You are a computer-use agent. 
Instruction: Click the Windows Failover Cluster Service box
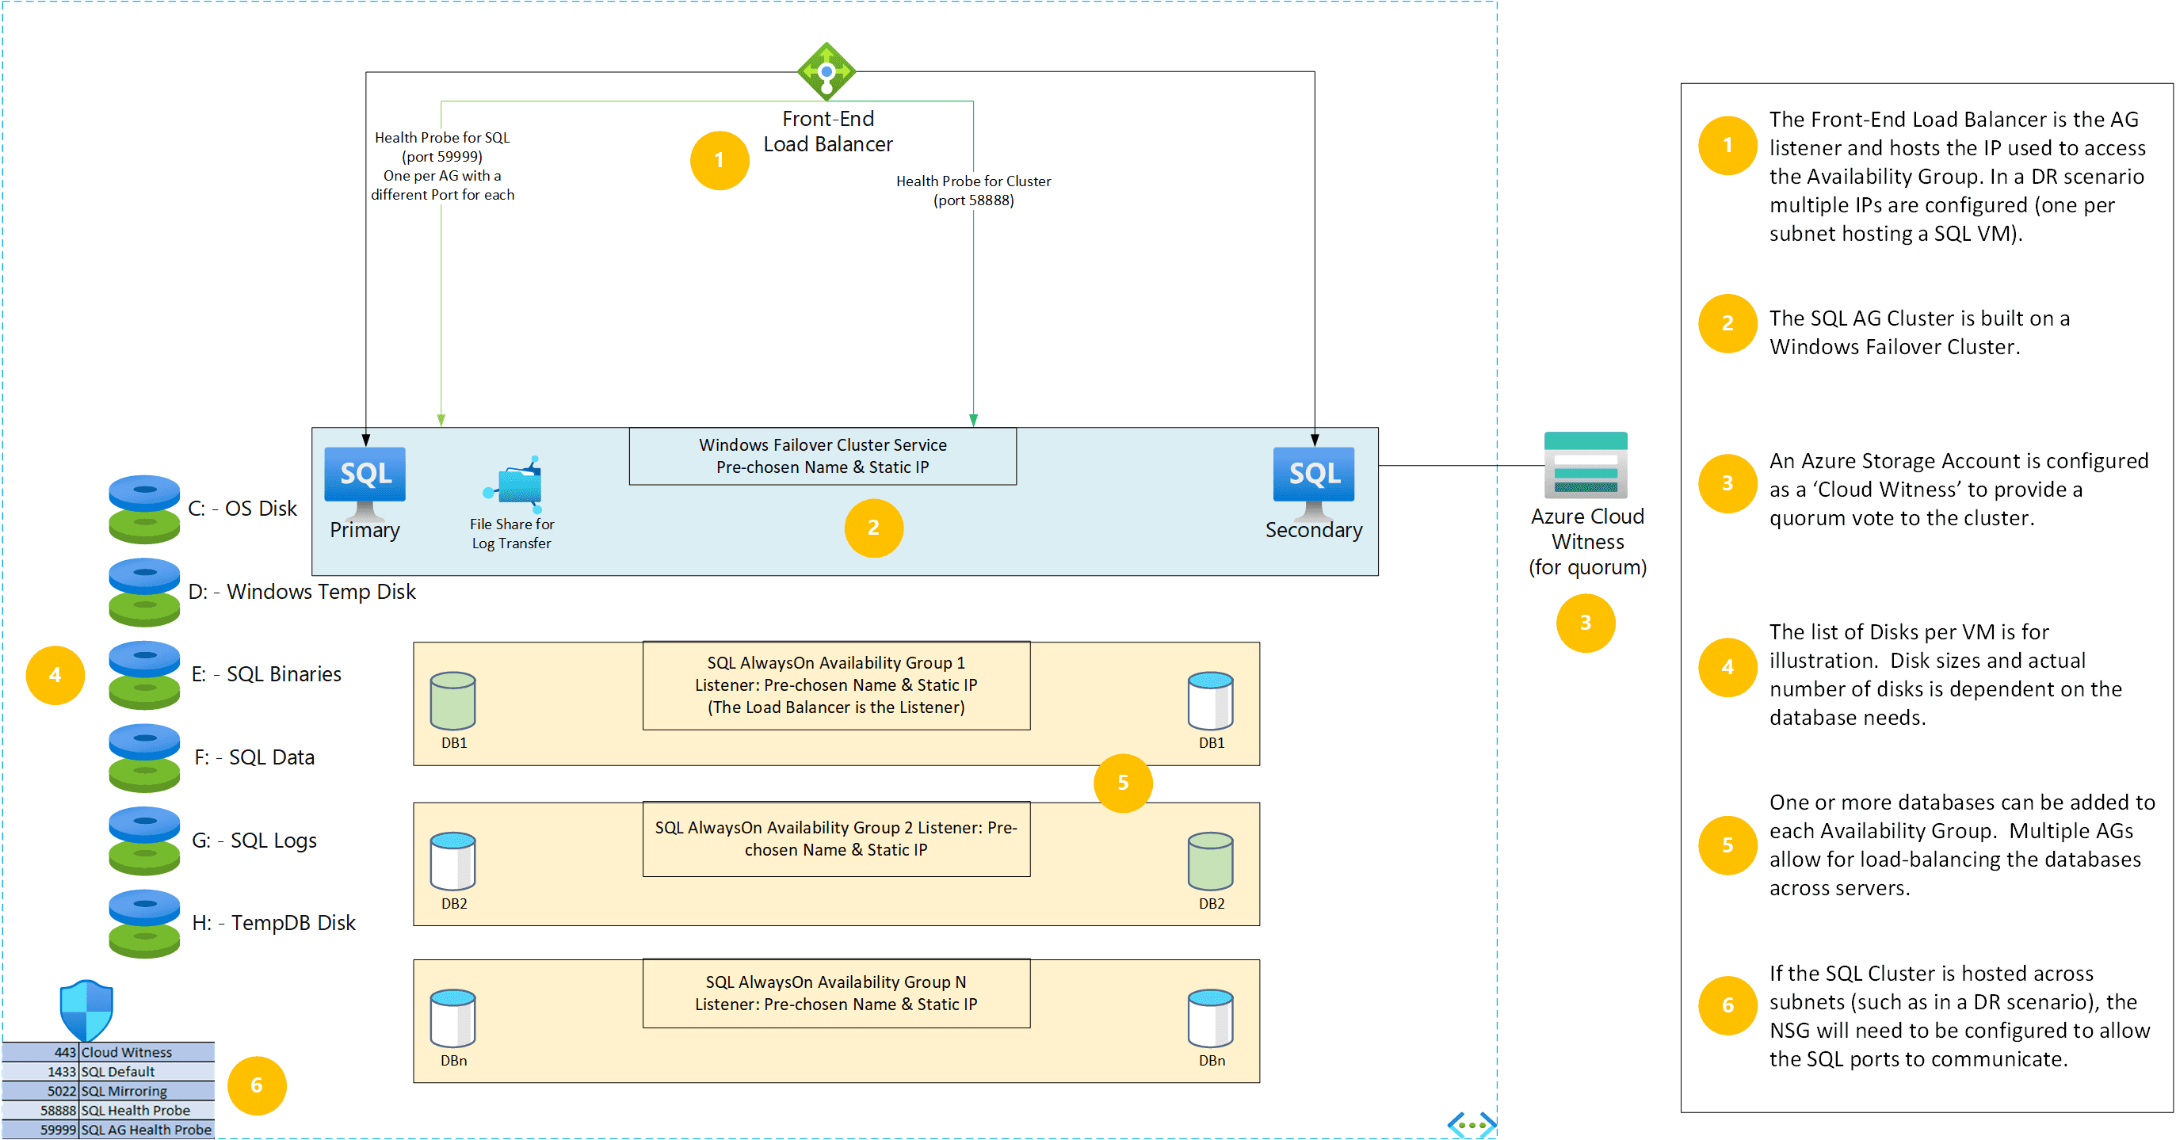pos(823,456)
